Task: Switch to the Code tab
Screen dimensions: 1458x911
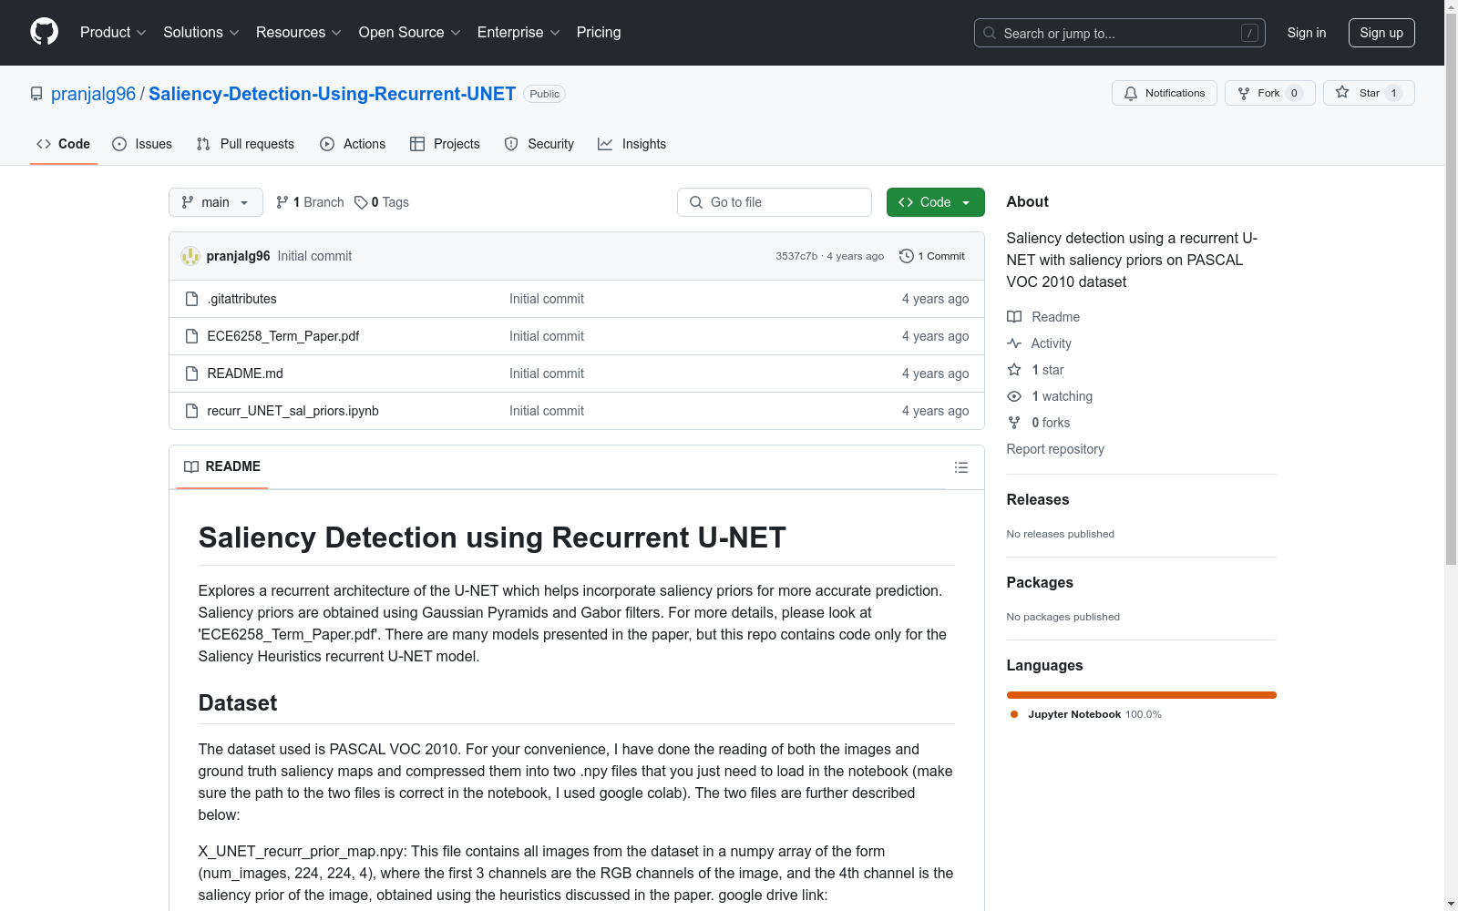Action: tap(64, 144)
